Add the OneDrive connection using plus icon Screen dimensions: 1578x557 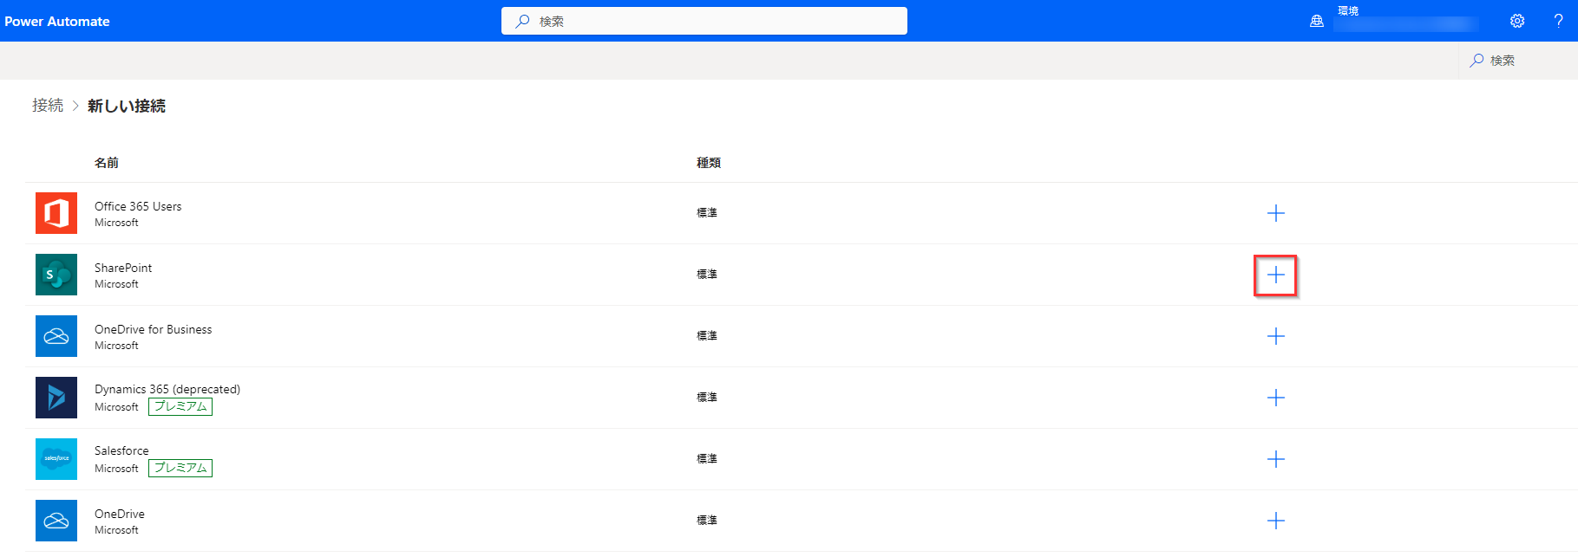point(1275,521)
